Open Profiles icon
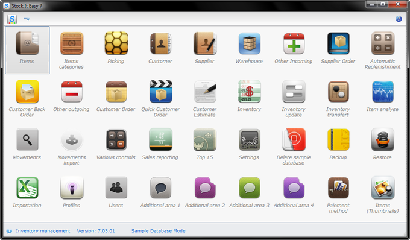The width and height of the screenshot is (410, 240). pos(72,188)
